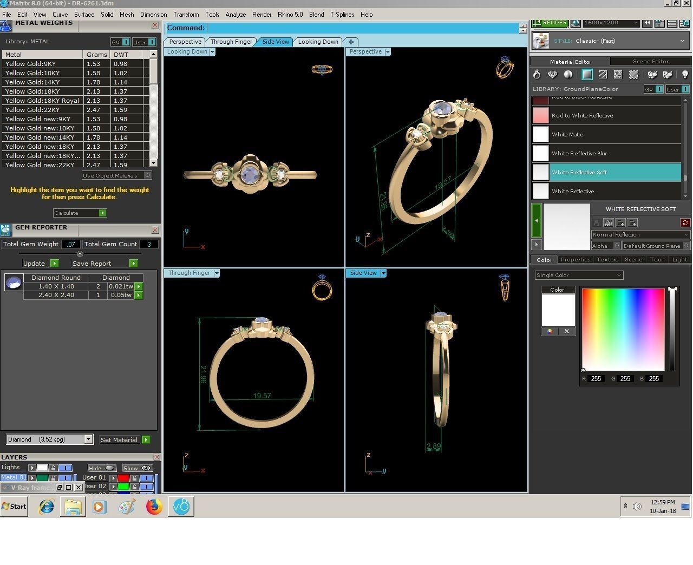Open Windows Explorer folder in taskbar
The image size is (693, 565).
point(73,507)
